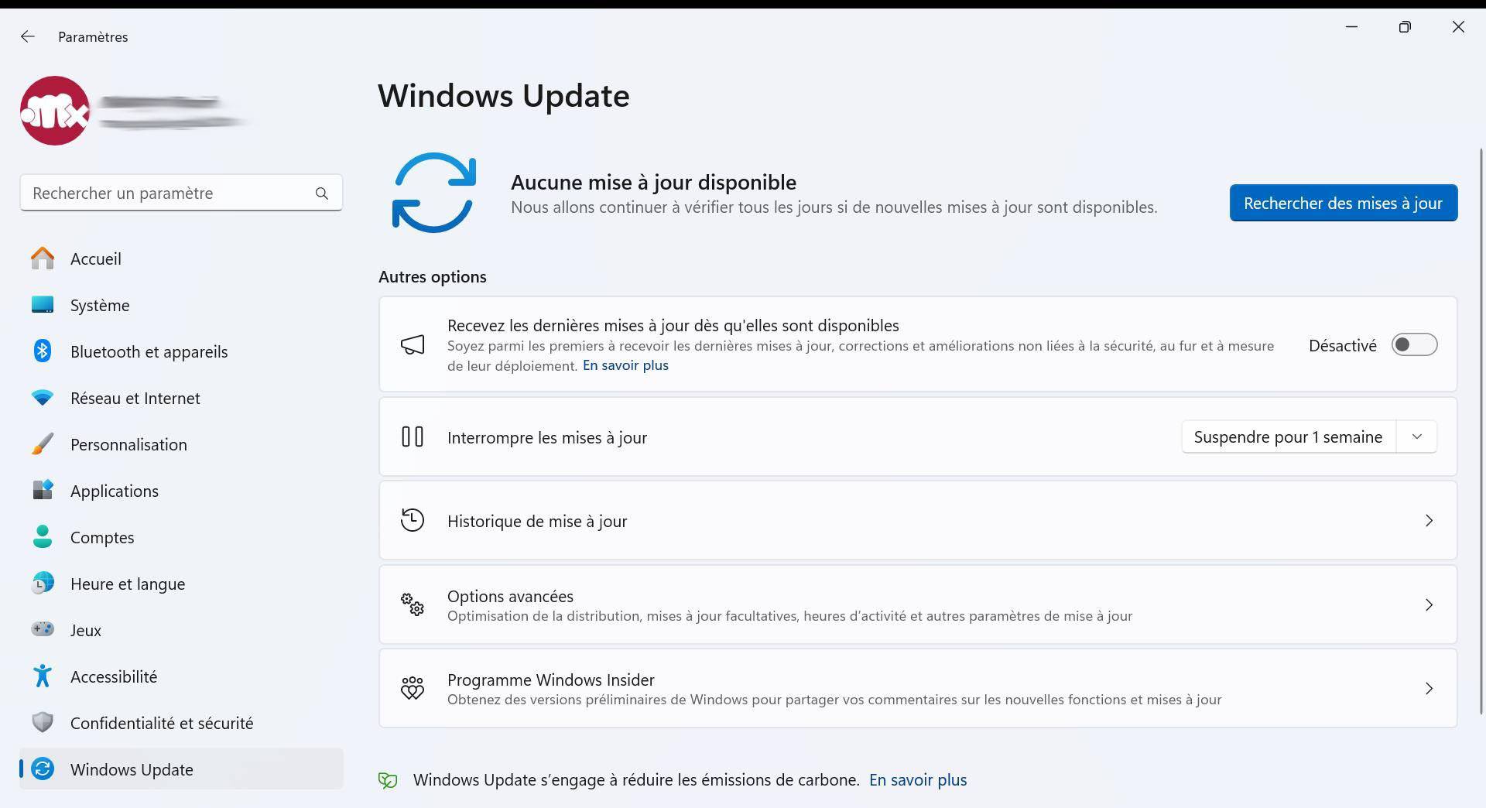Restore down the Paramètres window
Screen dimensions: 1486x808
[1405, 27]
